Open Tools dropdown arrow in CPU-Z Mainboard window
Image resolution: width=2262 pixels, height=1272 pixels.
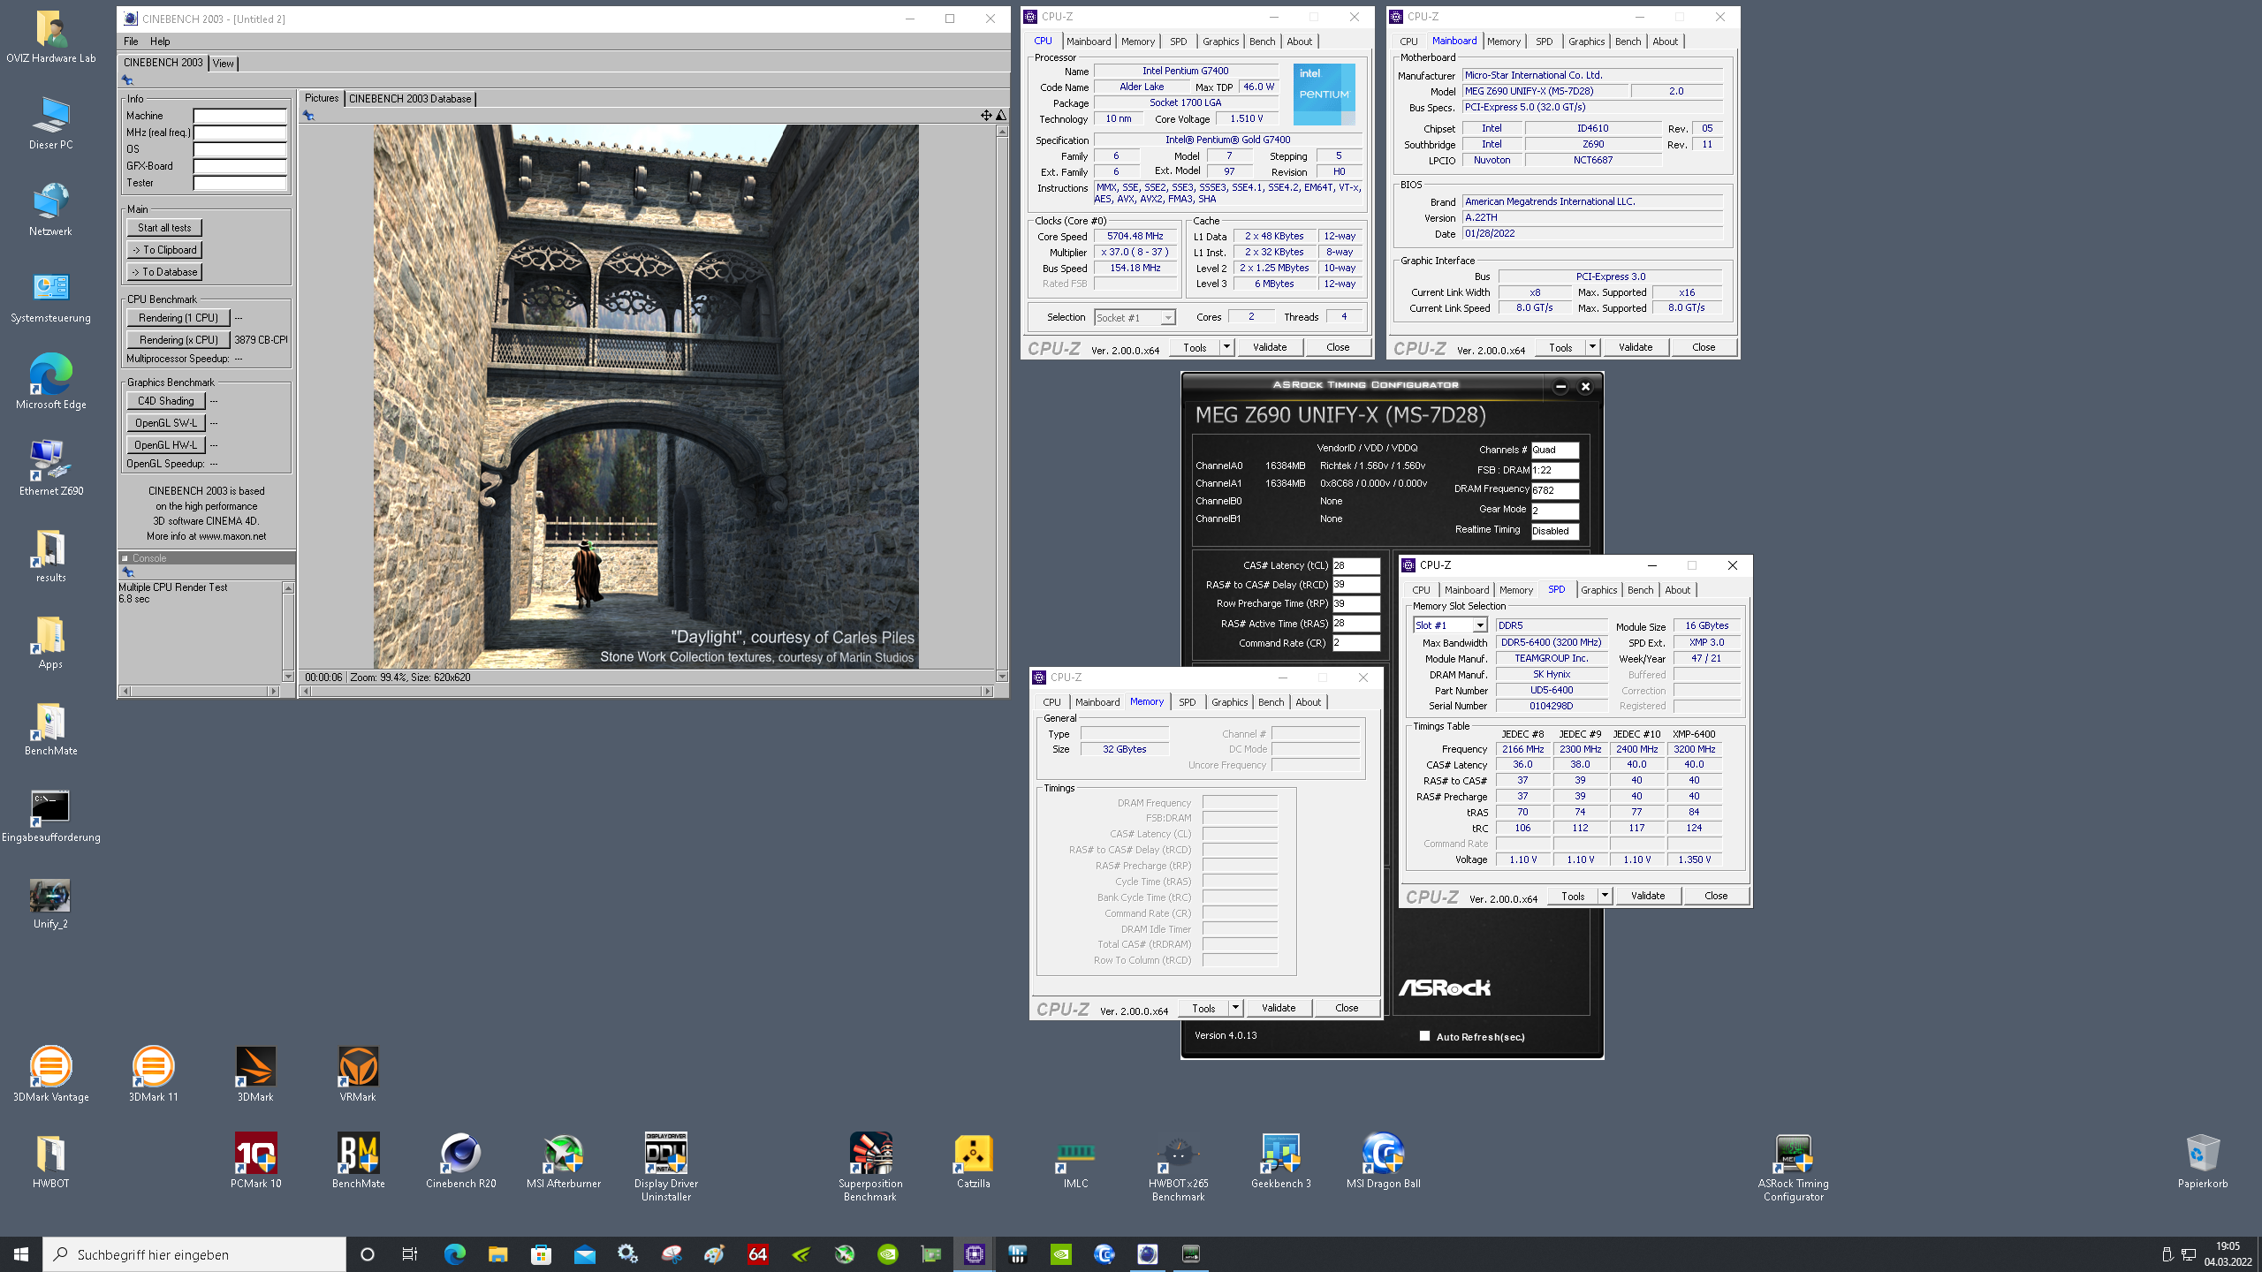point(1592,347)
